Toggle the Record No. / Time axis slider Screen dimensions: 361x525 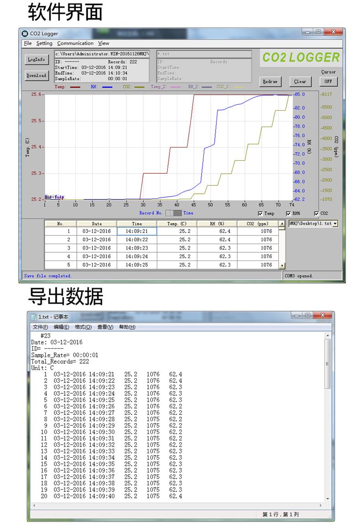pos(174,213)
